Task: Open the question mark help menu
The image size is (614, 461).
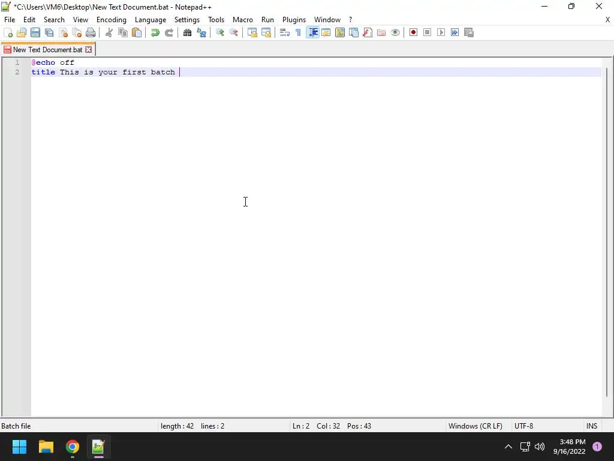Action: pos(350,20)
